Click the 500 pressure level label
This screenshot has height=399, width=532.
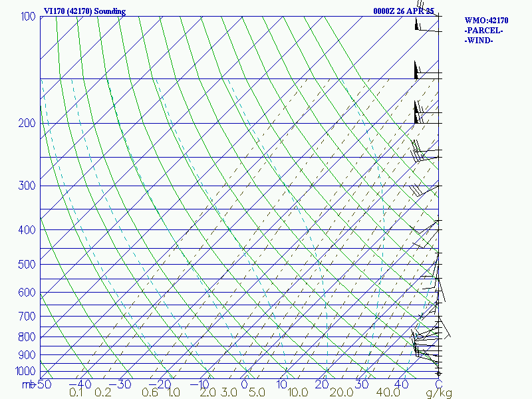click(27, 264)
